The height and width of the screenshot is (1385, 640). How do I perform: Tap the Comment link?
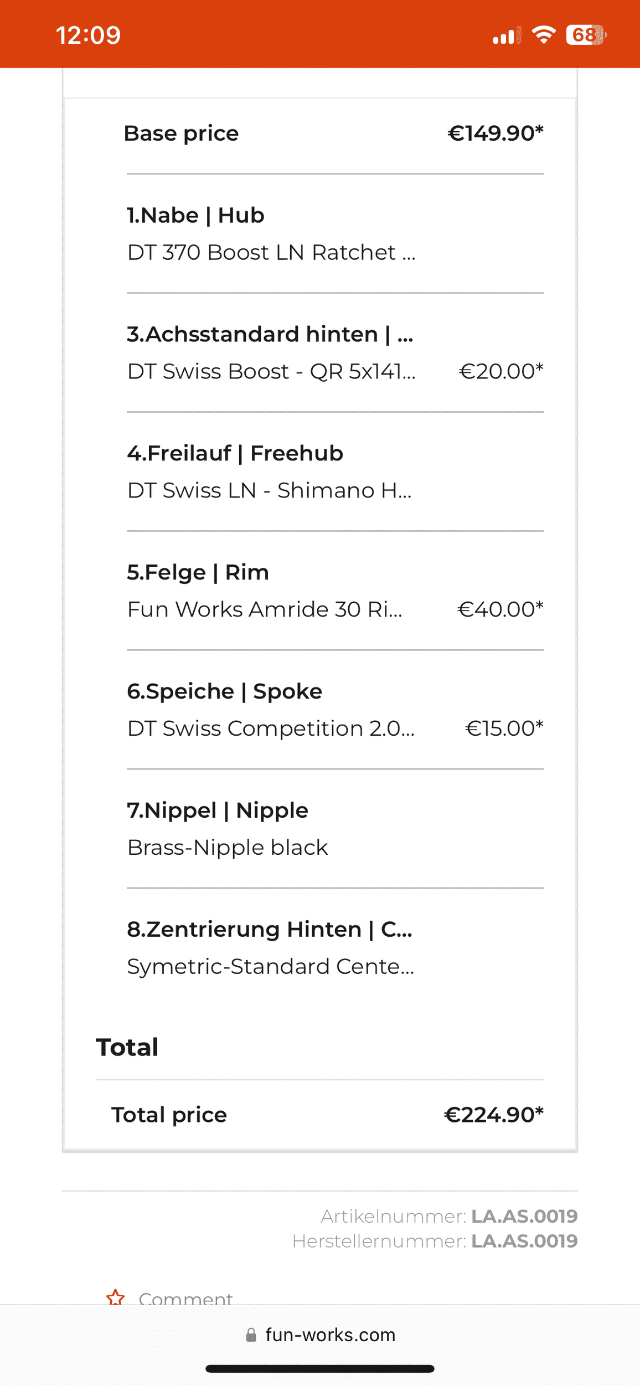click(x=185, y=1298)
